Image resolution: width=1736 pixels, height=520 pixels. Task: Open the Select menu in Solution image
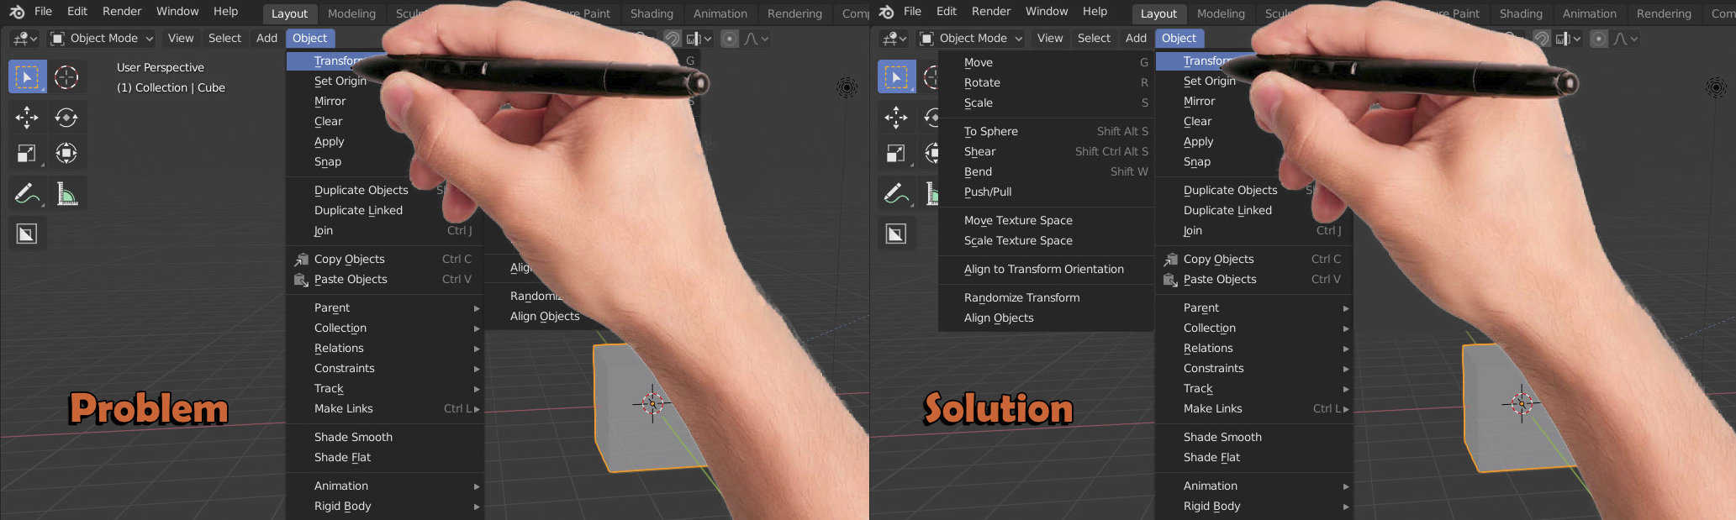1094,39
